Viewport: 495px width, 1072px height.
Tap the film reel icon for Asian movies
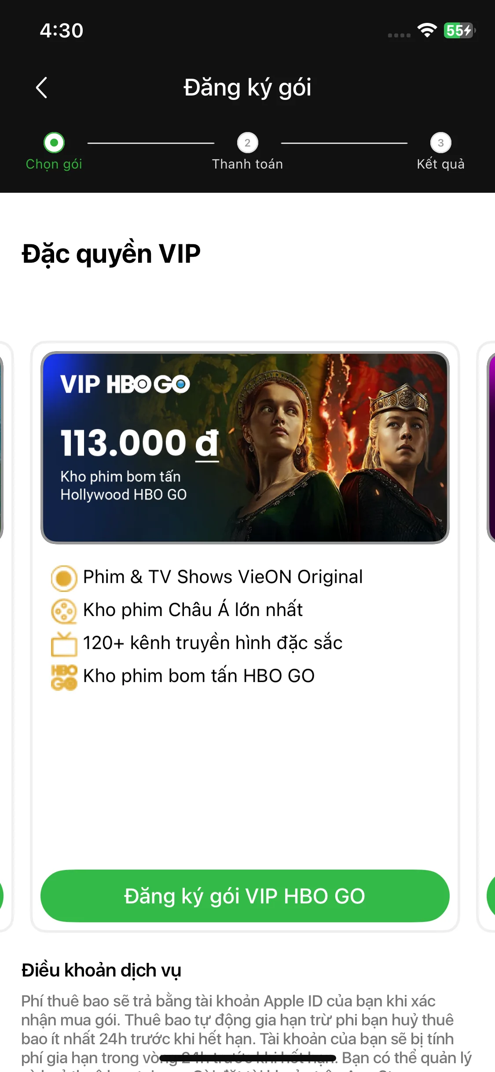coord(64,611)
